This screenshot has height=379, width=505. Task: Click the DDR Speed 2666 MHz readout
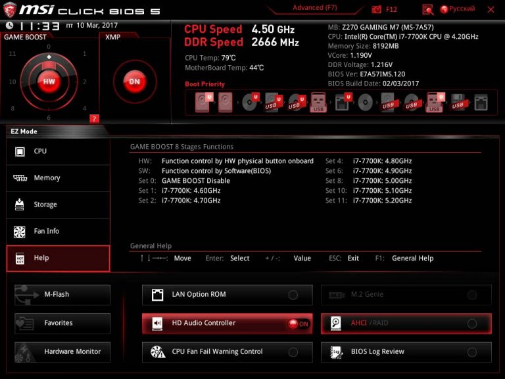tap(241, 42)
